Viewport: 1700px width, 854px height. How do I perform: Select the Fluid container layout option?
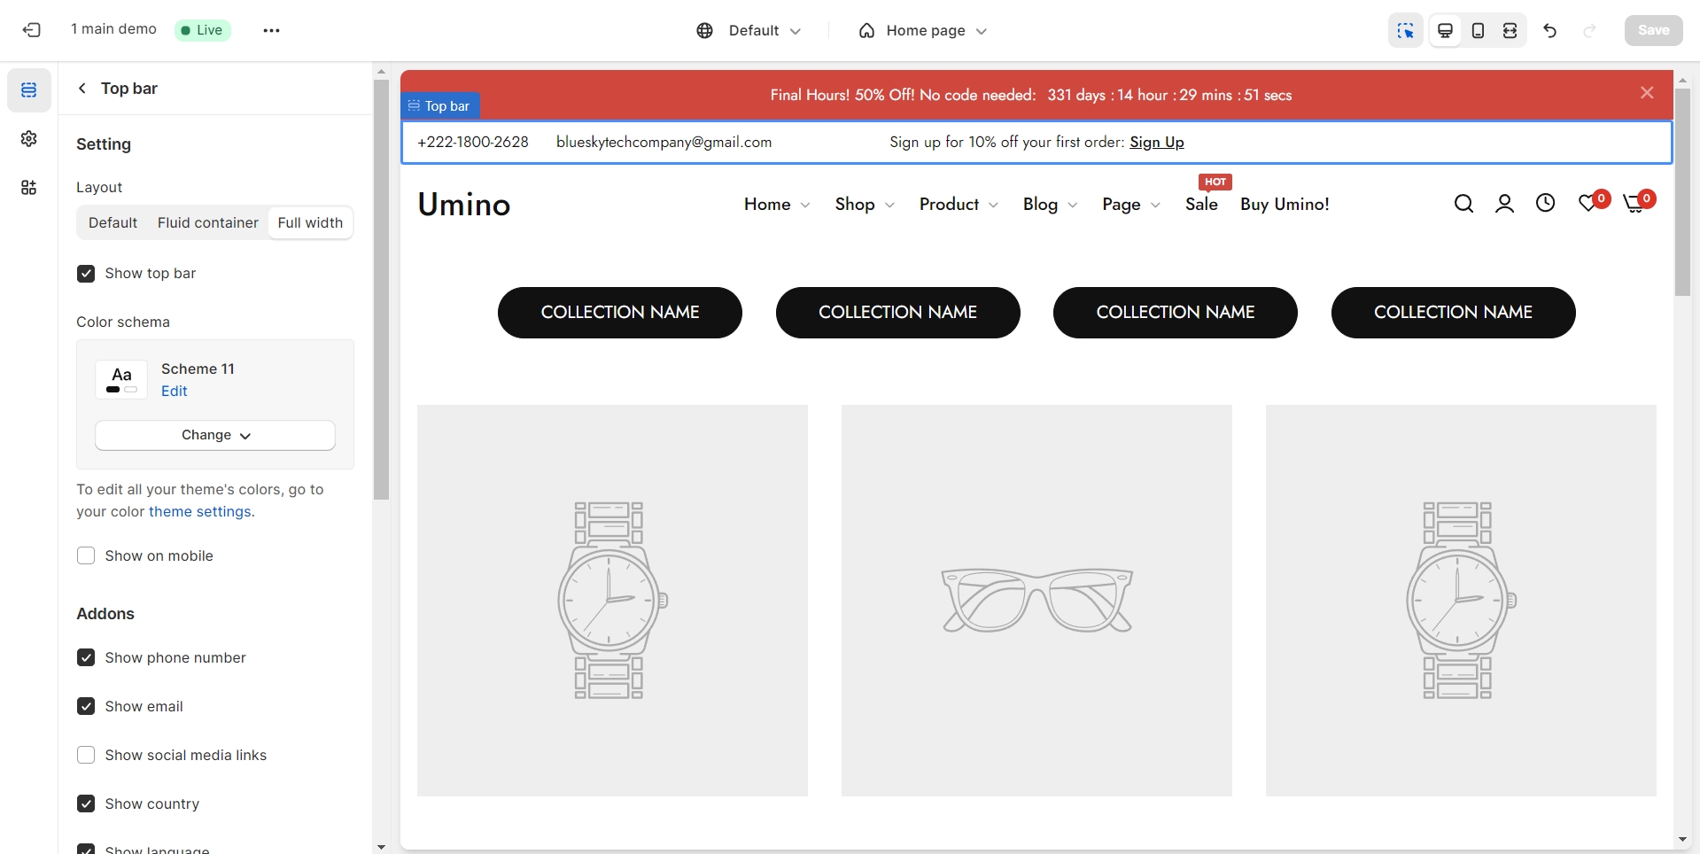207,223
